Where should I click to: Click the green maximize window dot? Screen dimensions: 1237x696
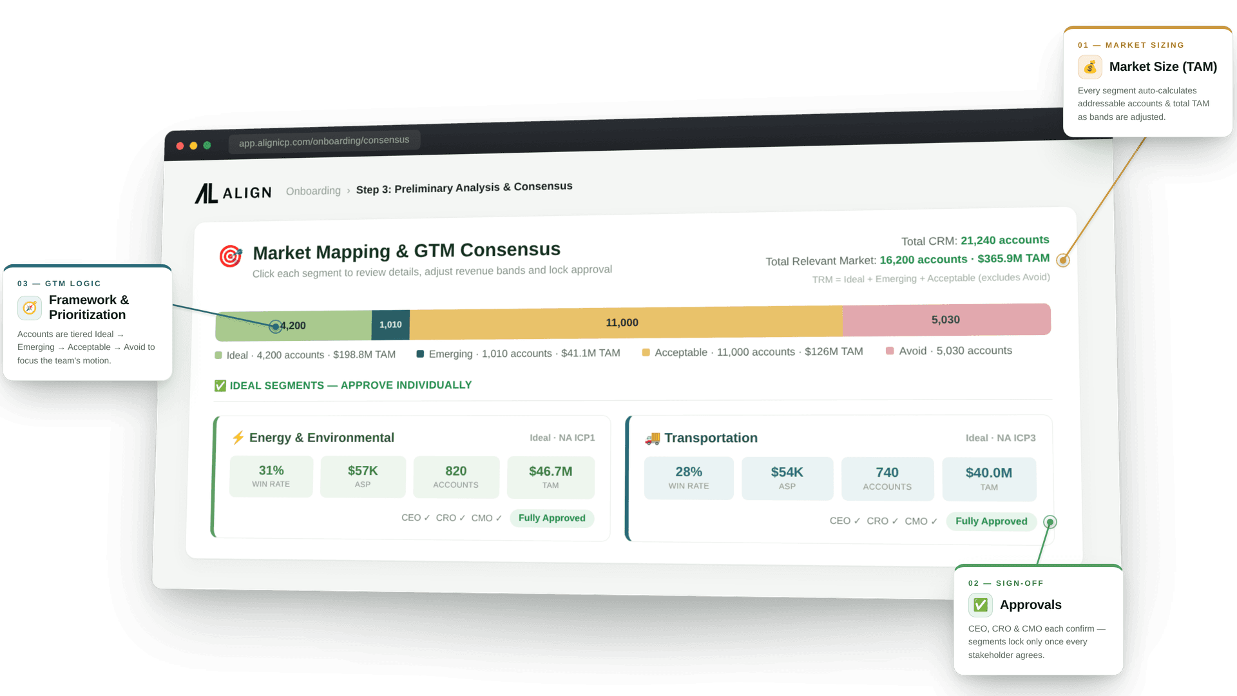207,145
